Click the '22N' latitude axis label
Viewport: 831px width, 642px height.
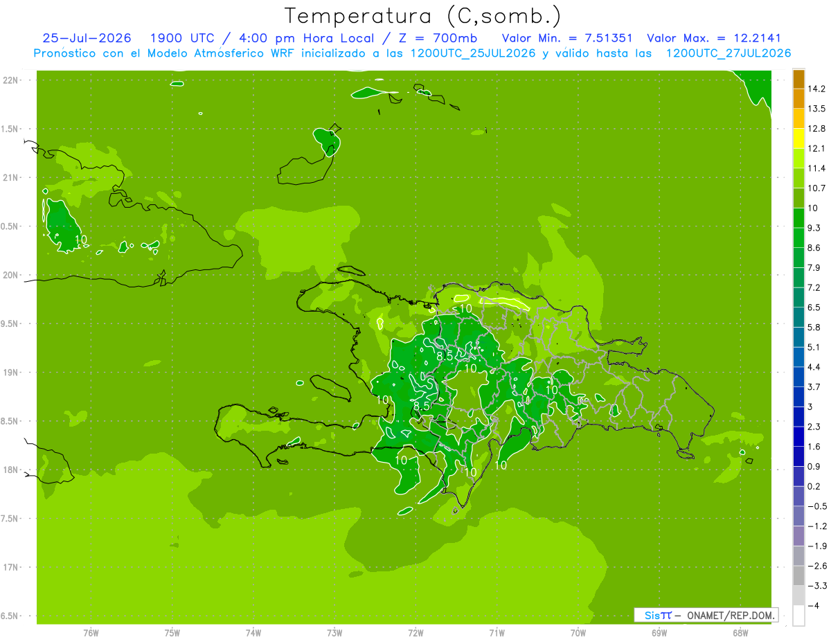tap(10, 80)
